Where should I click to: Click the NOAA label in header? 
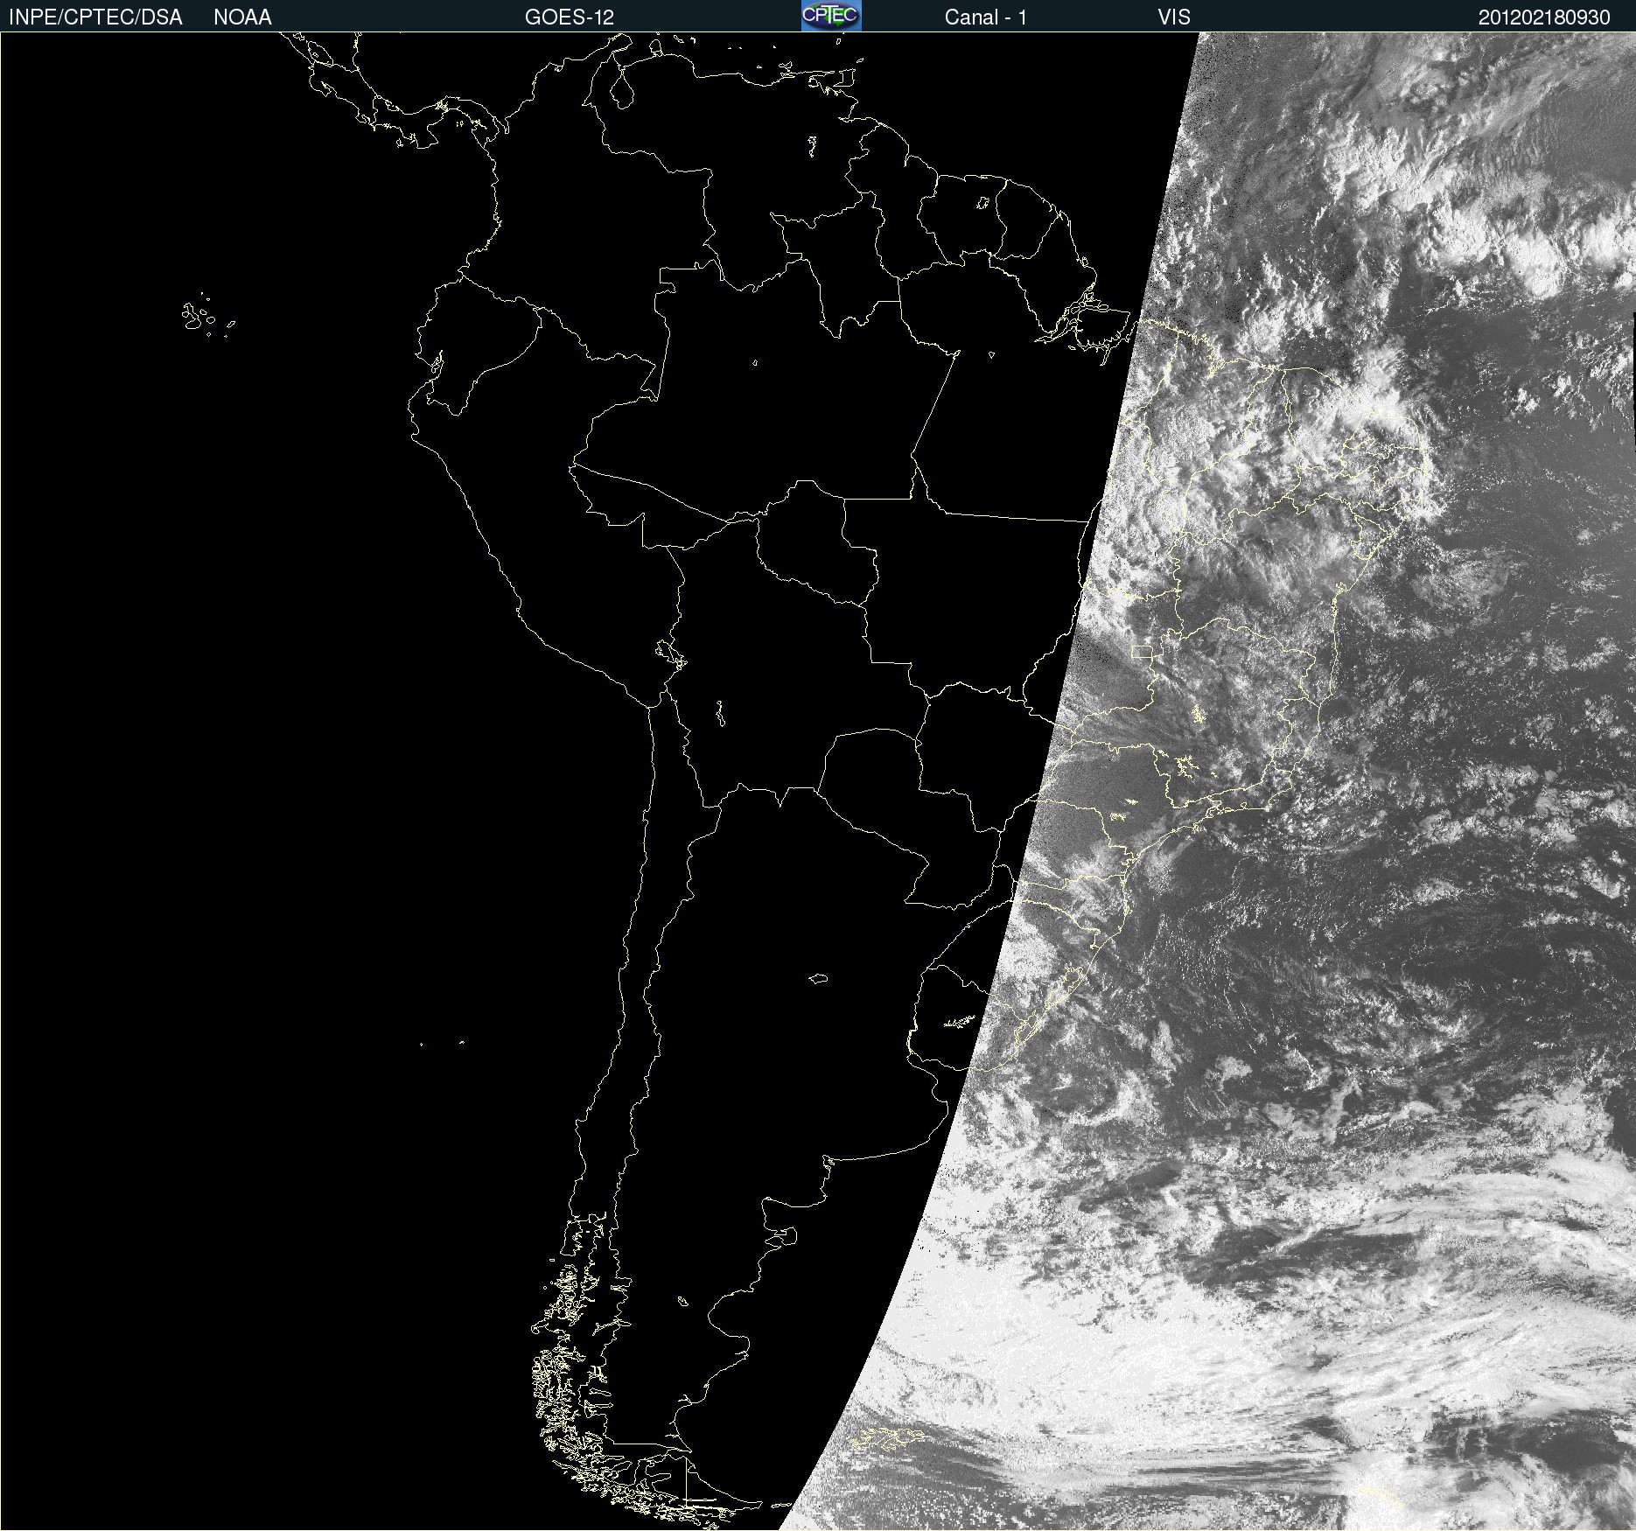(x=242, y=17)
